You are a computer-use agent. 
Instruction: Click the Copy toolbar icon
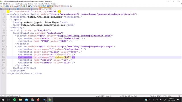coord(19,6)
